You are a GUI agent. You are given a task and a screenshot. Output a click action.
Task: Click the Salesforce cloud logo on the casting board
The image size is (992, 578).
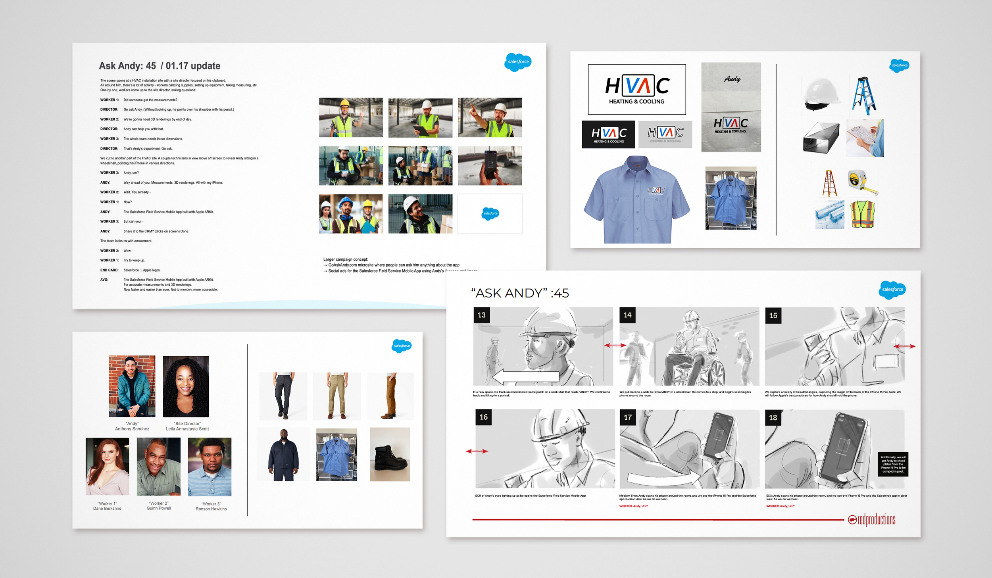pos(402,346)
